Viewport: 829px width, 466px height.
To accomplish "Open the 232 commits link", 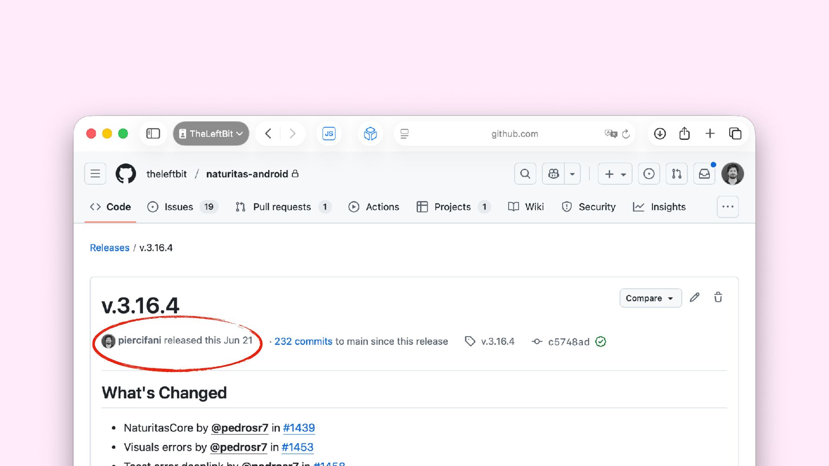I will 303,341.
